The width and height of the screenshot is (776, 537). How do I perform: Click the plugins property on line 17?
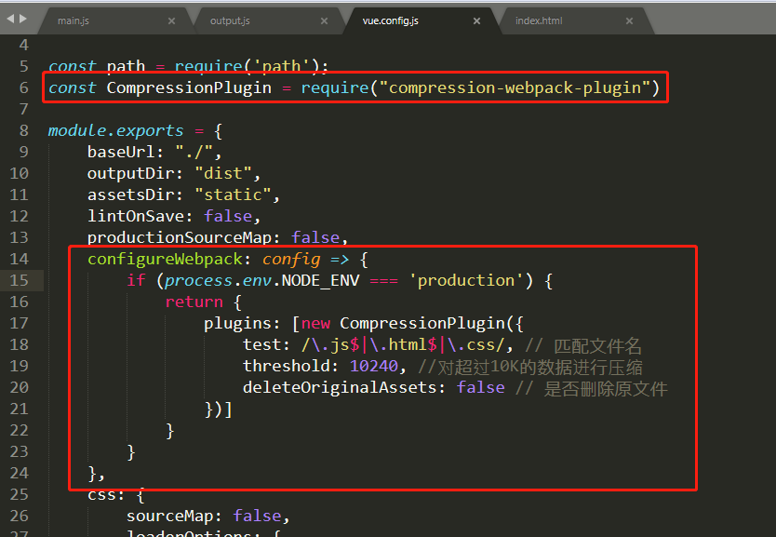[237, 324]
